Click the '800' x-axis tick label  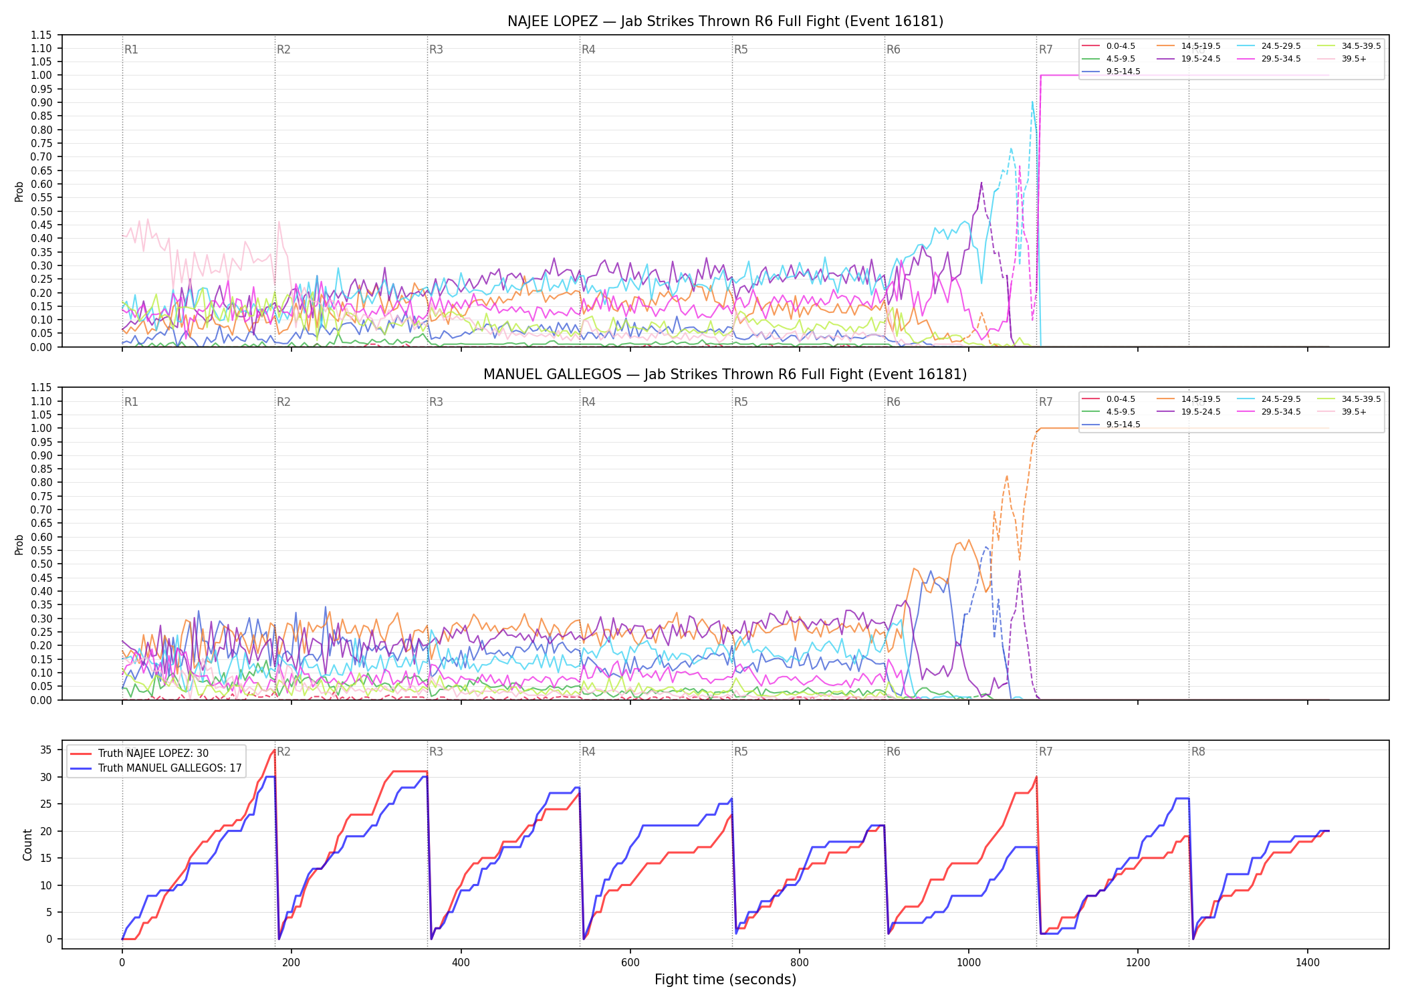click(799, 962)
